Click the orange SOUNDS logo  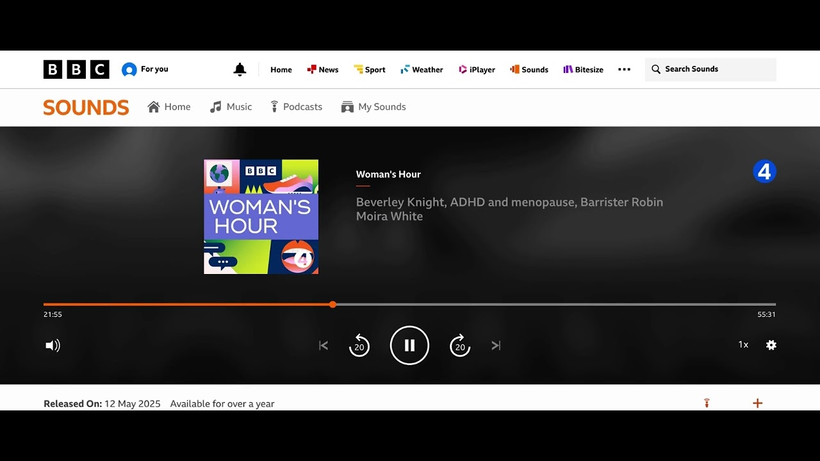click(86, 108)
